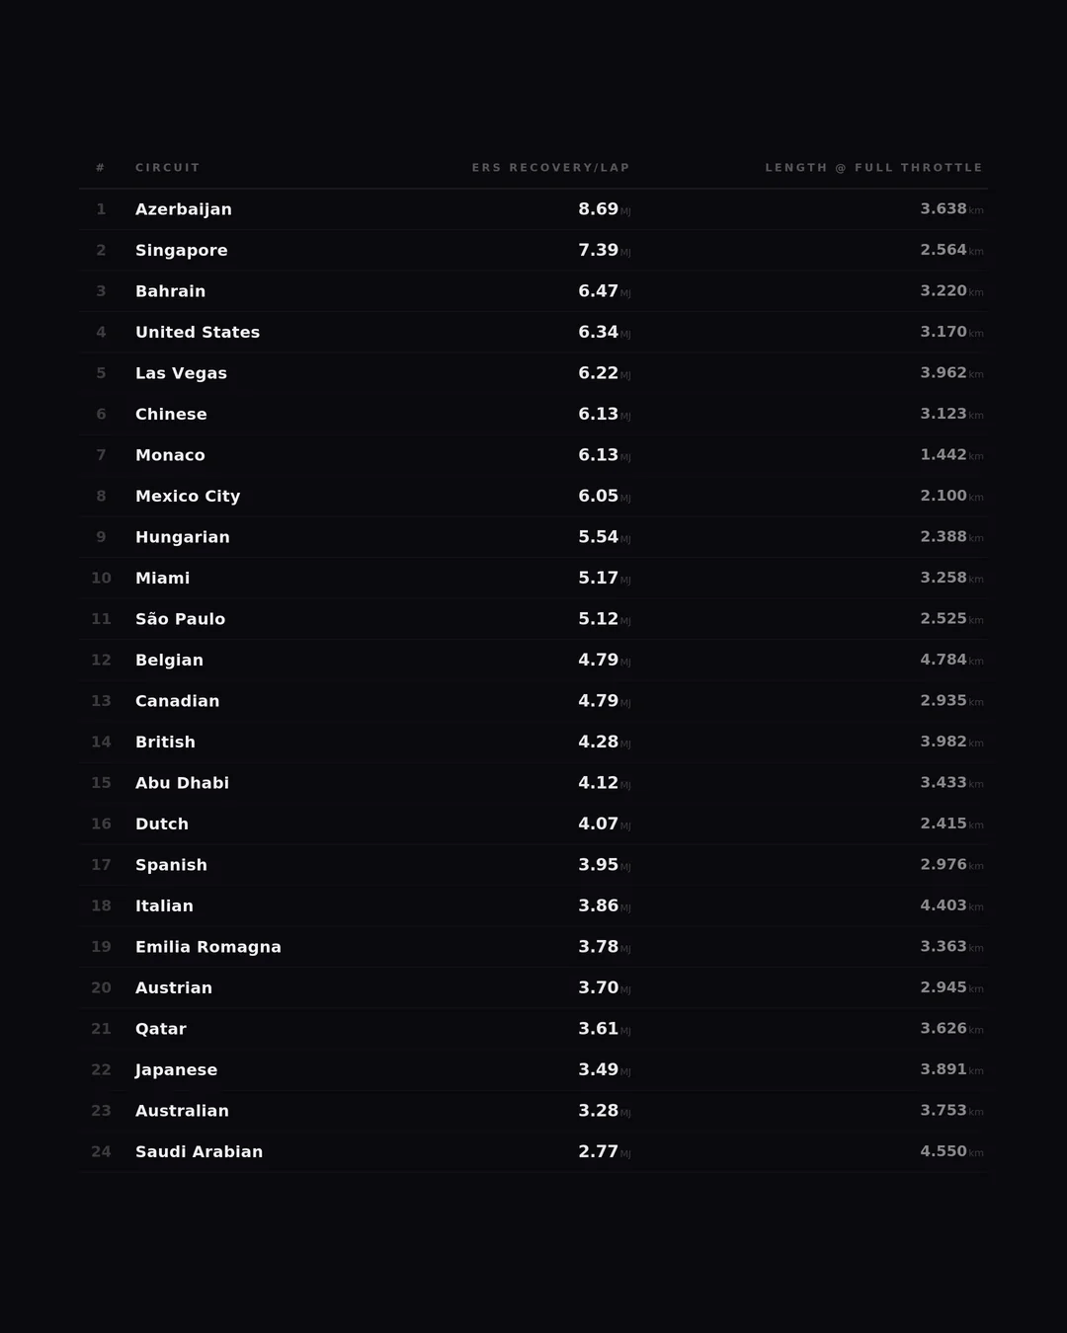Click the Belgian 4.784 km value
The width and height of the screenshot is (1067, 1333).
point(944,660)
